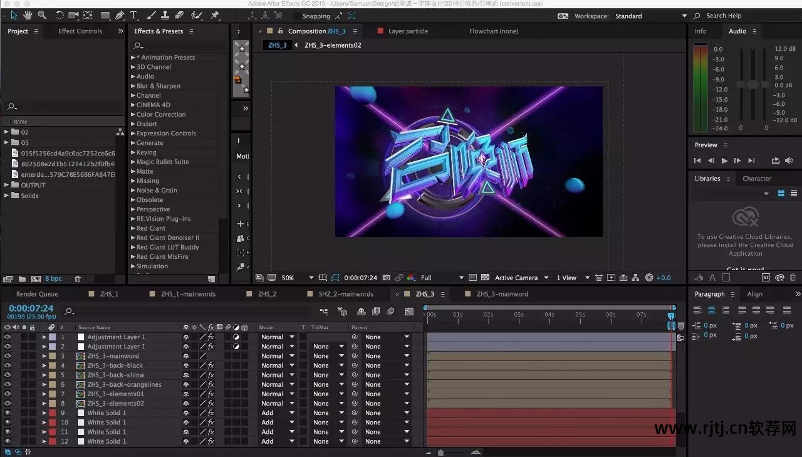The width and height of the screenshot is (802, 457).
Task: Open the Character panel tab
Action: point(756,179)
